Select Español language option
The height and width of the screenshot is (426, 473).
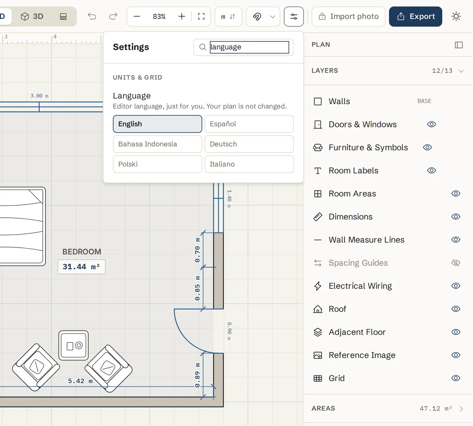click(249, 124)
